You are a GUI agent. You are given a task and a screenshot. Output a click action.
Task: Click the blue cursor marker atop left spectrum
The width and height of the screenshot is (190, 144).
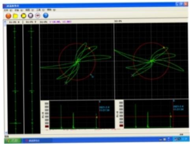(100, 102)
